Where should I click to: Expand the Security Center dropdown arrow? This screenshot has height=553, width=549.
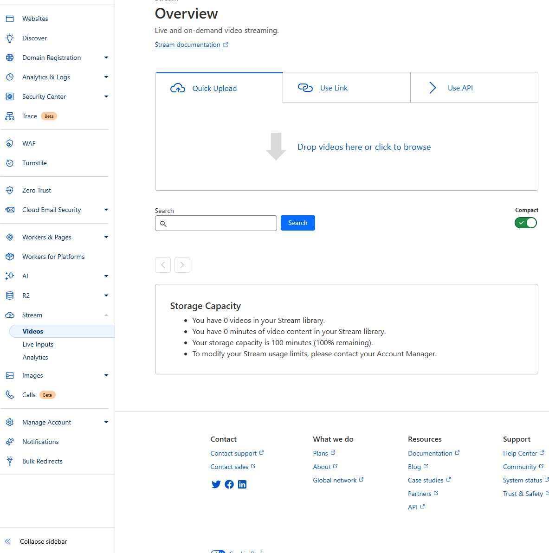tap(106, 96)
